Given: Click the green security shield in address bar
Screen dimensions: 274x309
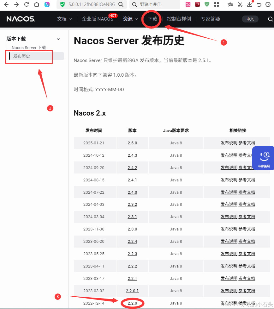Looking at the screenshot, I should [x=63, y=4].
